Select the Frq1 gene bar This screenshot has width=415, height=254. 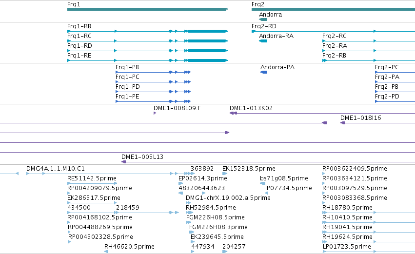(148, 9)
